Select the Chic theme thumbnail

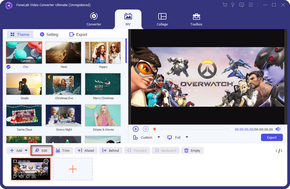tap(24, 53)
